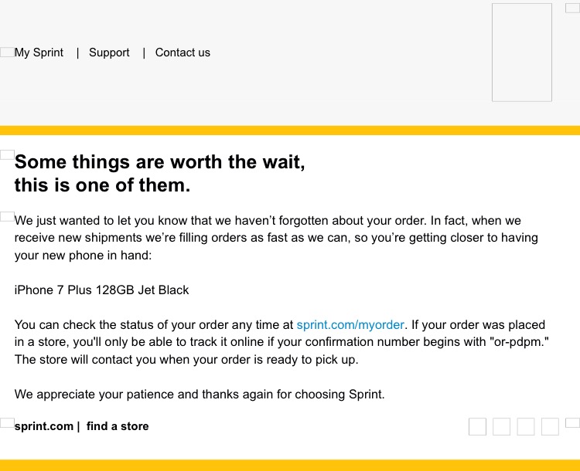
Task: Click the second social icon placeholder box
Action: (x=501, y=427)
